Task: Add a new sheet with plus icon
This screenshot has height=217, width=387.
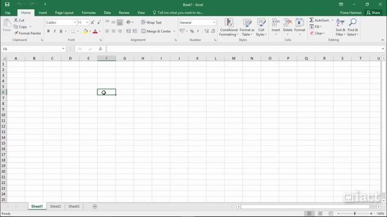Action: click(95, 206)
